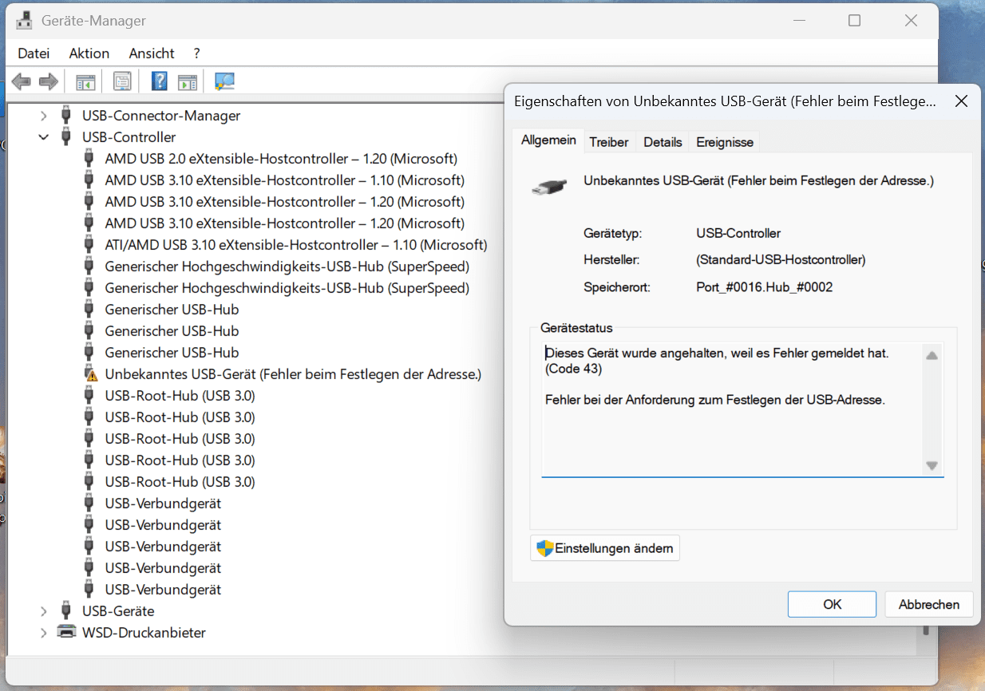The width and height of the screenshot is (985, 691).
Task: Select Unbekanntes USB-Gerät tree entry
Action: point(293,374)
